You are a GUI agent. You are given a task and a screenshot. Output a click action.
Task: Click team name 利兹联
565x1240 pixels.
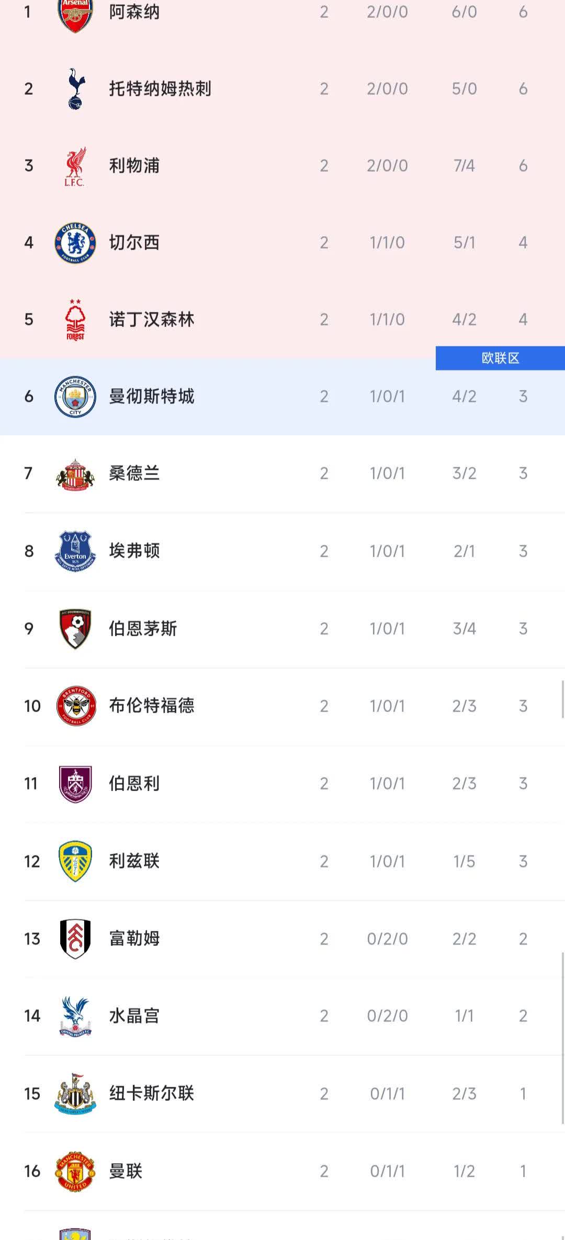[x=134, y=861]
